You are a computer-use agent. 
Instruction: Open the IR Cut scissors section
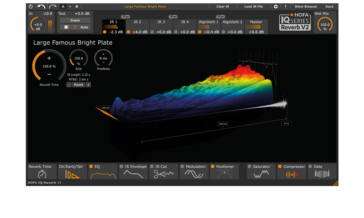(164, 171)
